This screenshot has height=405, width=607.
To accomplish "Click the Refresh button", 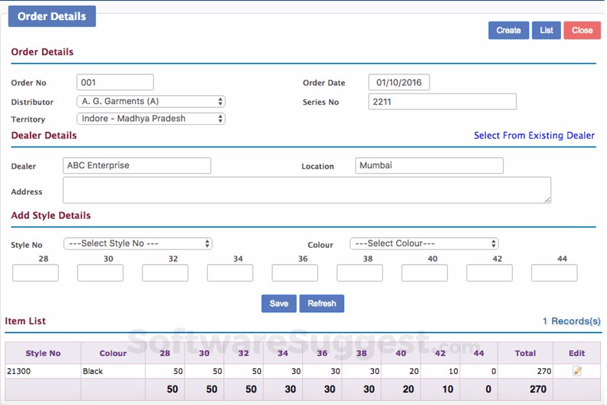I will coord(322,303).
